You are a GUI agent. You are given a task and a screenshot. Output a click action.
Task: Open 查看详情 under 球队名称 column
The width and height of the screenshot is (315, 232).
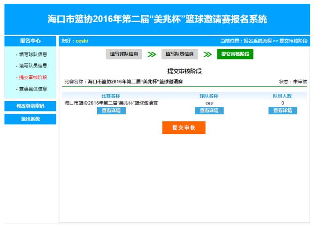click(x=209, y=111)
